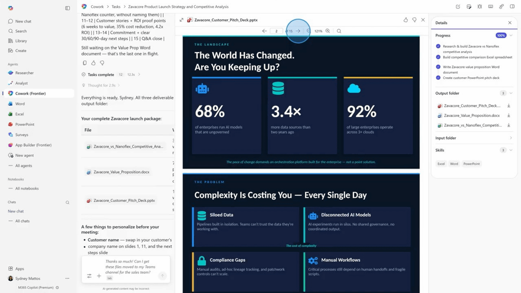The image size is (521, 293).
Task: Expand the Input folder section
Action: coord(511,138)
